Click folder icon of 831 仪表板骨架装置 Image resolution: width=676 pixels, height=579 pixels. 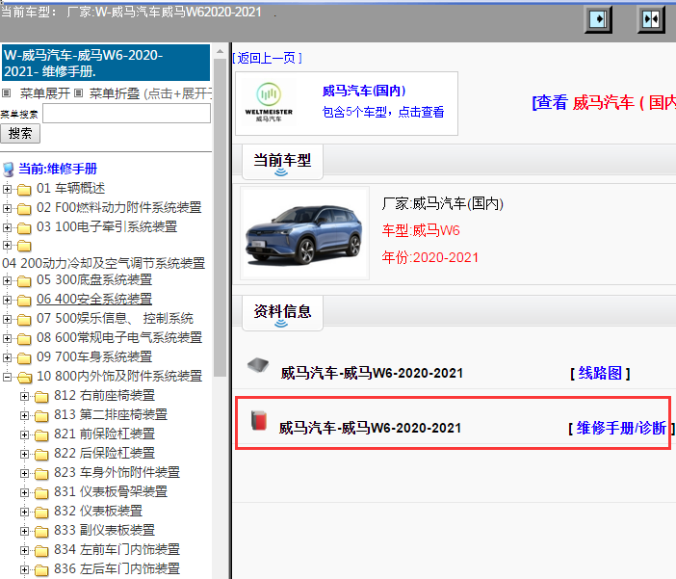click(41, 492)
